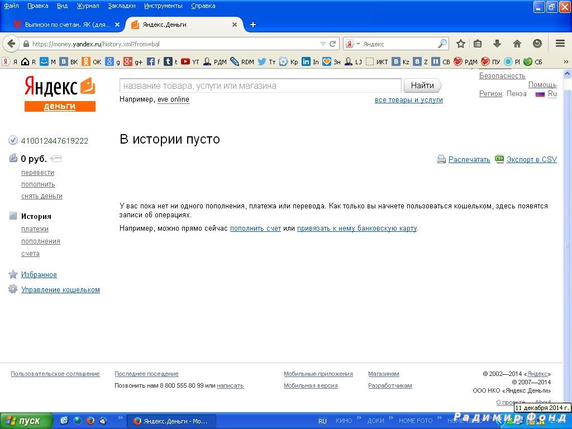
Task: Click the eve online example link
Action: point(173,99)
